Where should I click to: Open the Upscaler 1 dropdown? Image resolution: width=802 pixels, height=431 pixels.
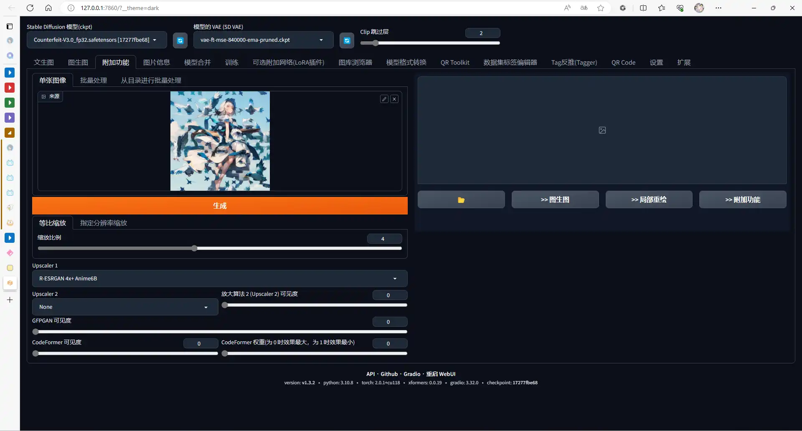[220, 279]
